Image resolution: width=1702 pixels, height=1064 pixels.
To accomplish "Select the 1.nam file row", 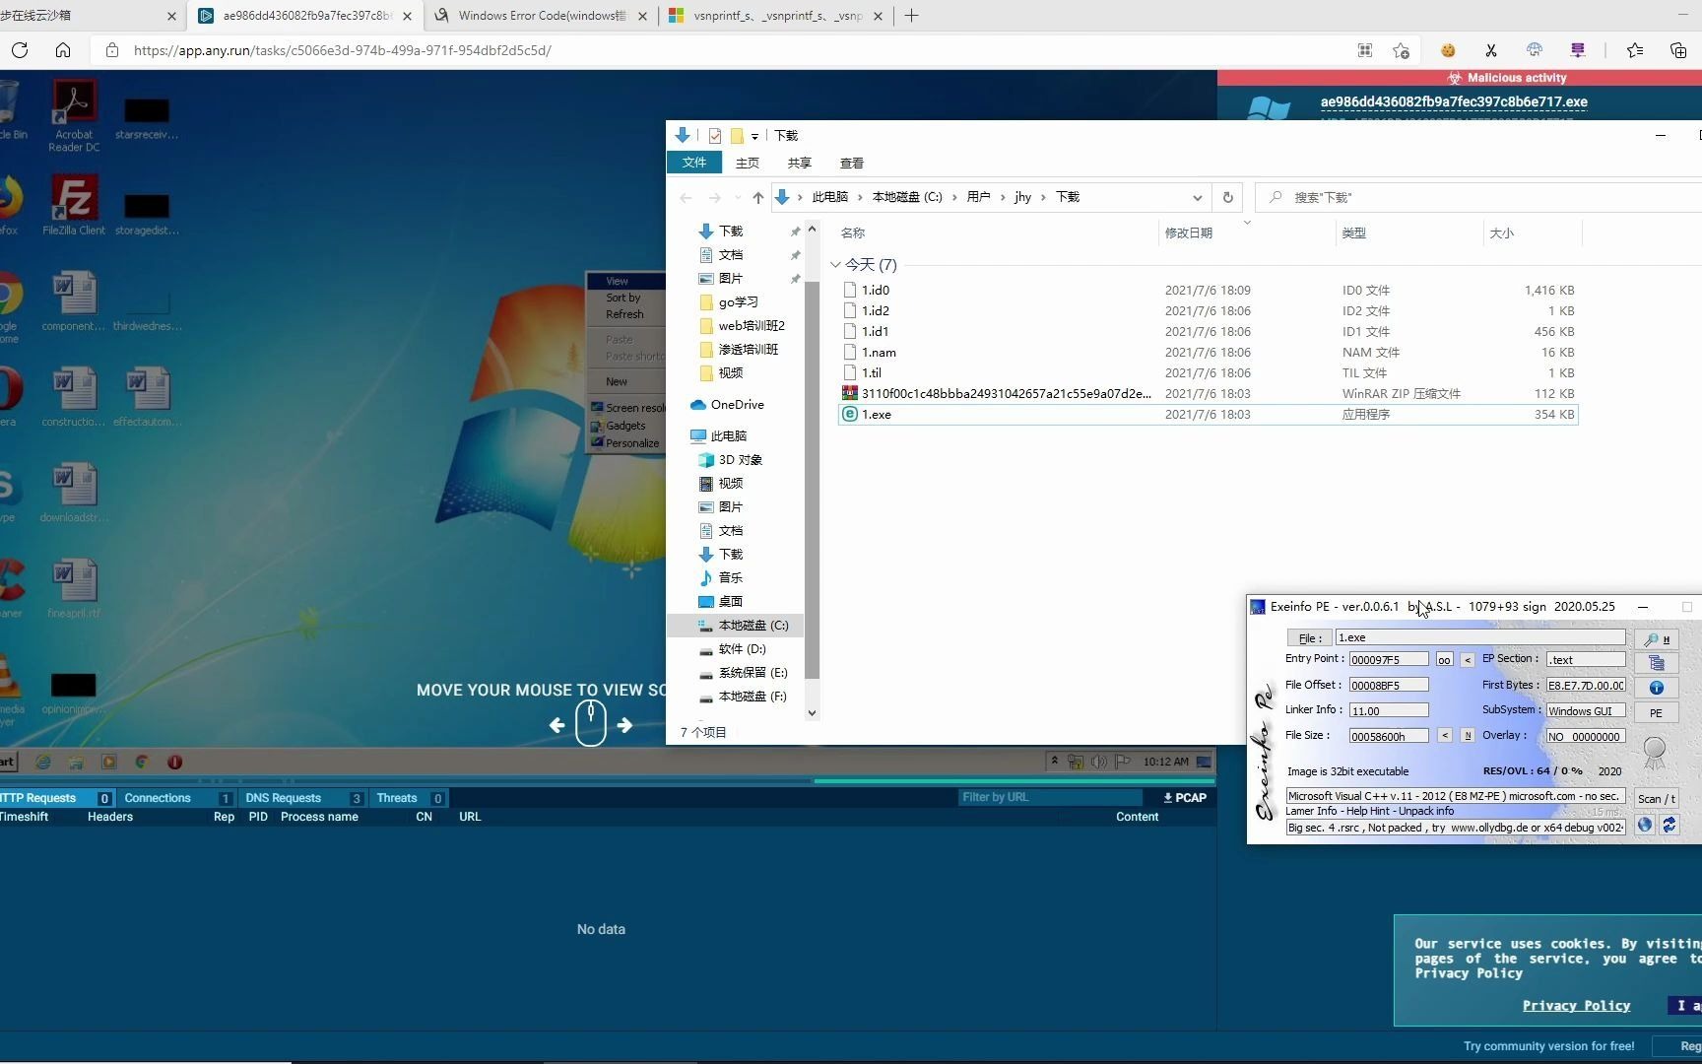I will [x=1208, y=353].
